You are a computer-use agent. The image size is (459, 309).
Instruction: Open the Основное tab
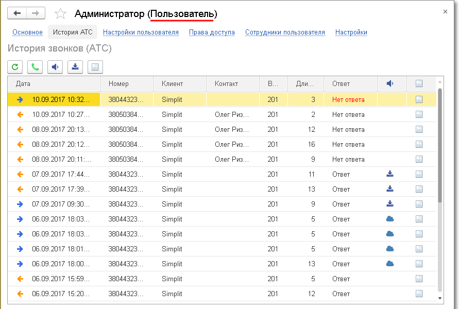[x=27, y=32]
